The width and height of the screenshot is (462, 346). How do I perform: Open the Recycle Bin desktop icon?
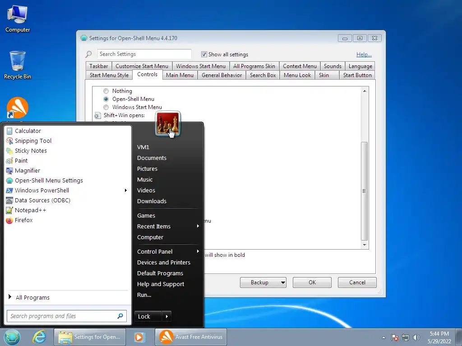pyautogui.click(x=18, y=65)
